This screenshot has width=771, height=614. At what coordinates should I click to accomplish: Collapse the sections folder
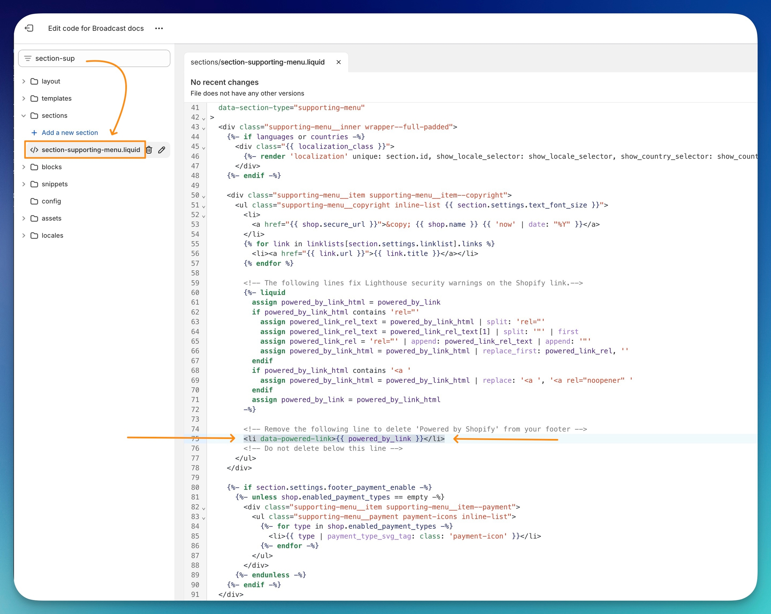[24, 115]
